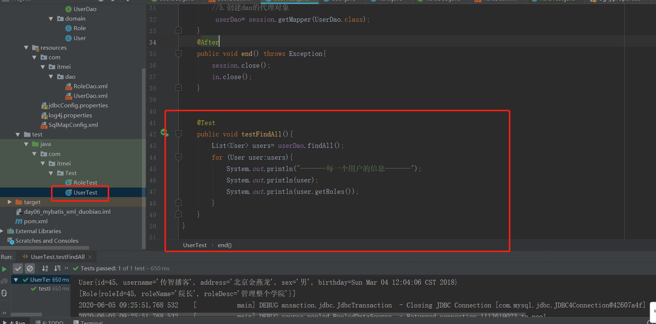Expand the target folder

(x=10, y=202)
